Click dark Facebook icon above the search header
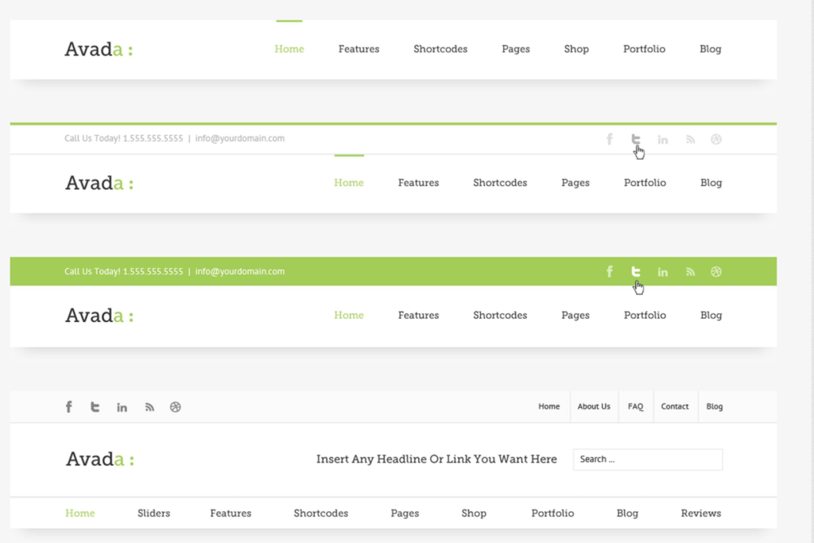Viewport: 814px width, 543px height. click(68, 407)
